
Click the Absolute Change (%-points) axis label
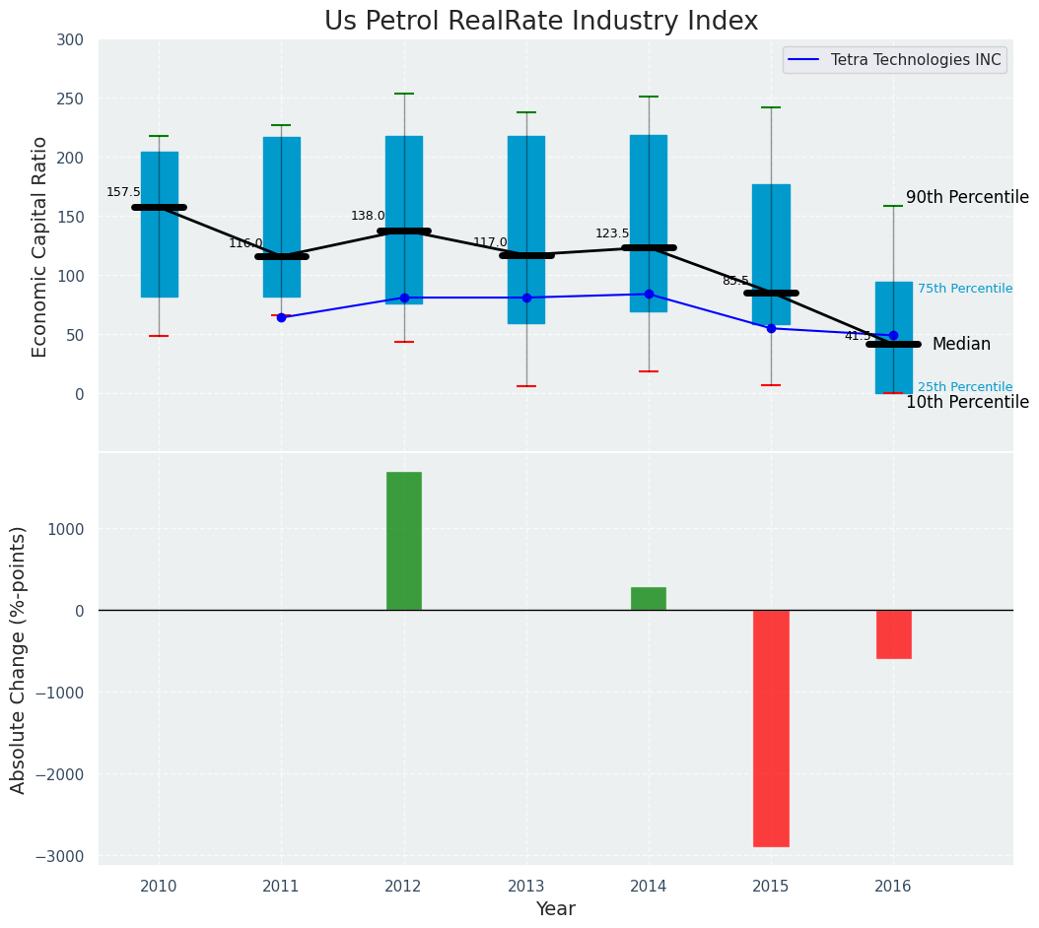pos(19,659)
